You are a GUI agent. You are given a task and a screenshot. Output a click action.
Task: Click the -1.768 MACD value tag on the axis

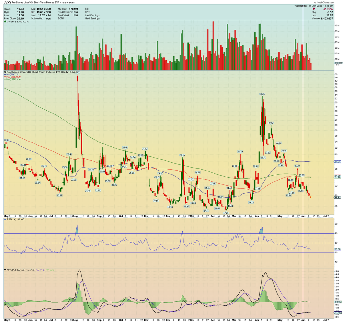click(x=337, y=313)
